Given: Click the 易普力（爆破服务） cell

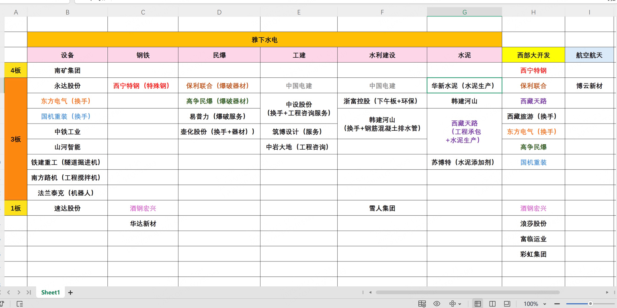Looking at the screenshot, I should click(219, 116).
